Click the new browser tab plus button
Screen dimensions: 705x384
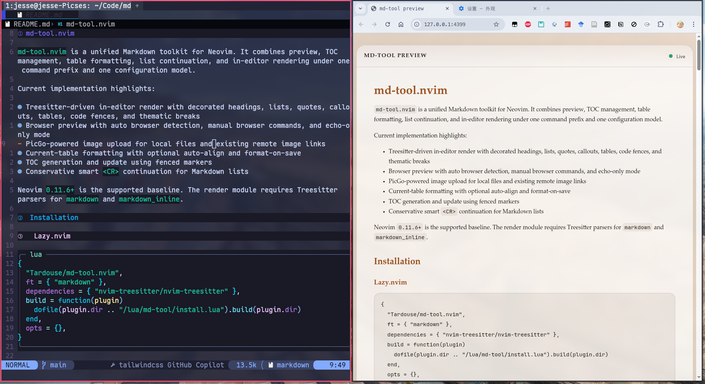[x=548, y=8]
